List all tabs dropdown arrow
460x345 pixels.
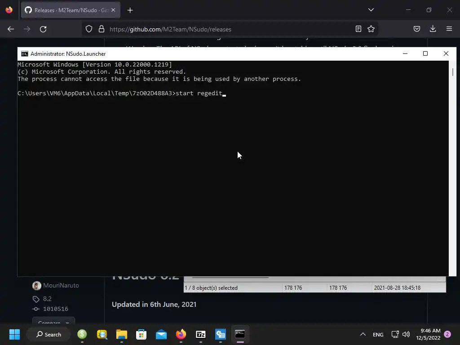pos(371,10)
